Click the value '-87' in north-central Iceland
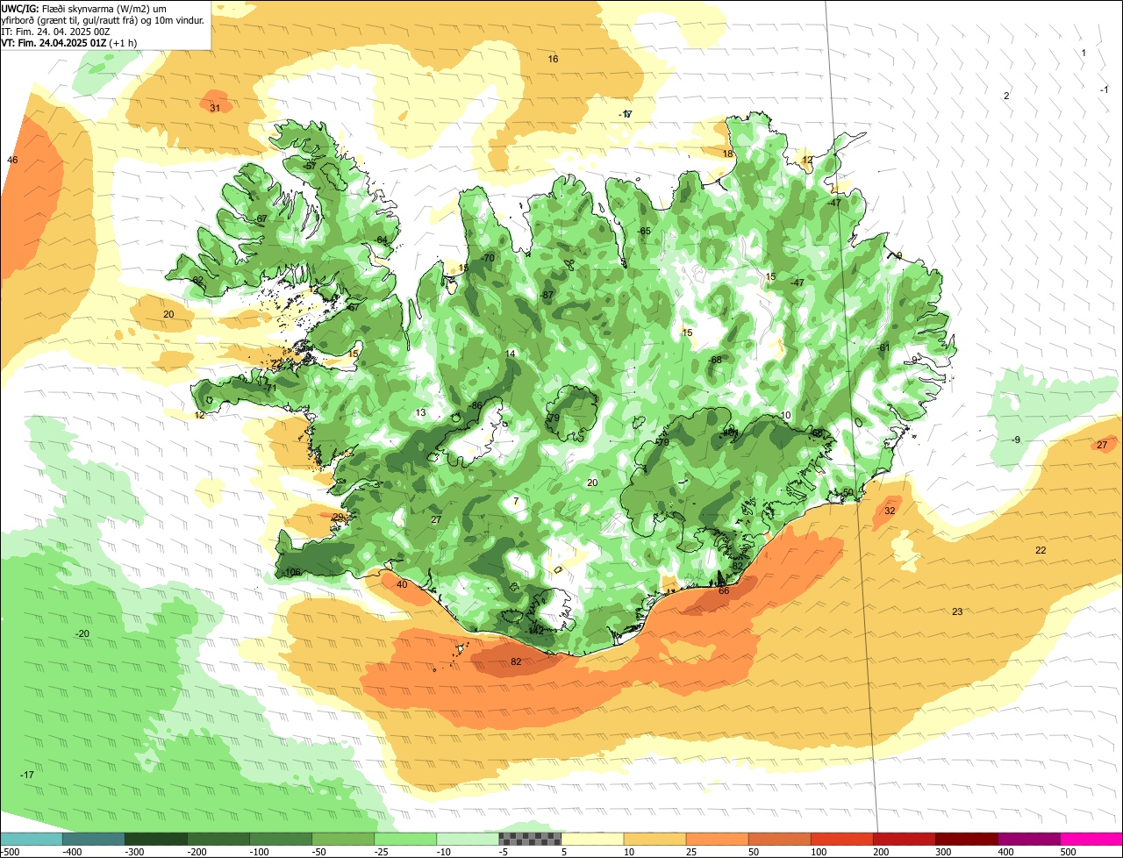This screenshot has height=858, width=1123. point(547,295)
